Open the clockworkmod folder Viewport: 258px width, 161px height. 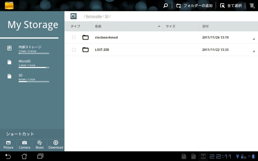(x=106, y=37)
